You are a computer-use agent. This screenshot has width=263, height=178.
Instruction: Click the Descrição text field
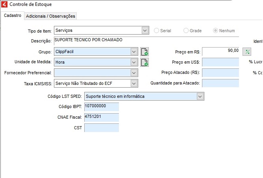(146, 40)
